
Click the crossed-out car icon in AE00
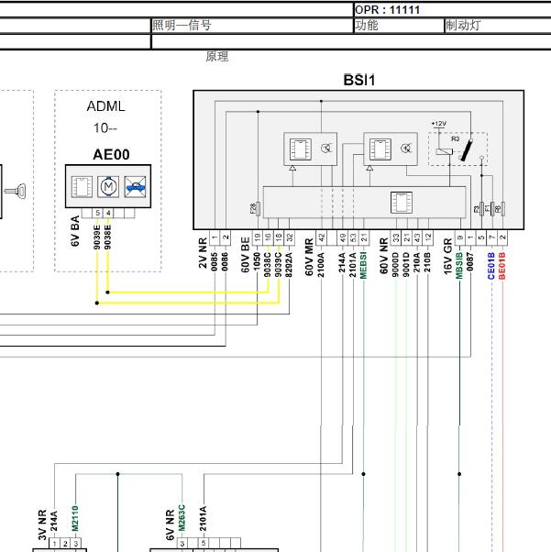click(x=135, y=186)
